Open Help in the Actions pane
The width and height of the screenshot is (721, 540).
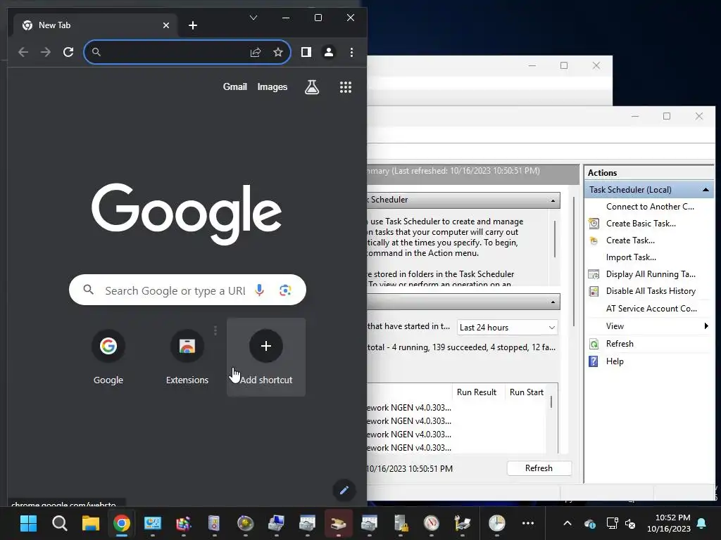(x=614, y=361)
